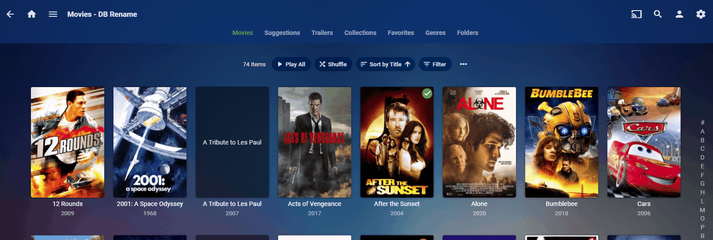Open the Cast to device icon
713x240 pixels.
[x=636, y=14]
